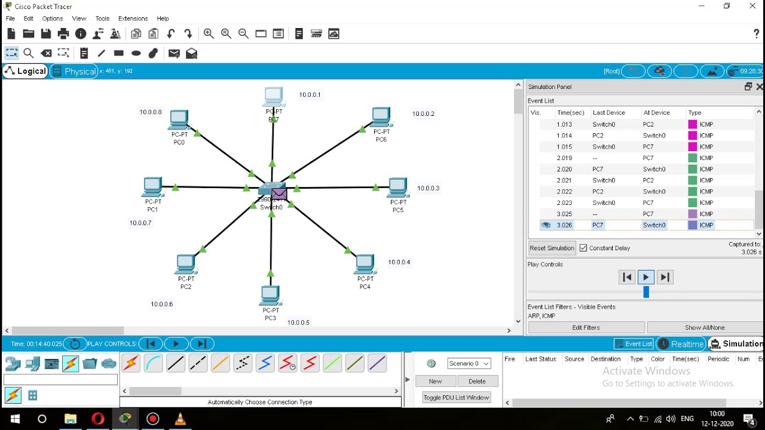Open the View menu
Screen dimensions: 765x430
click(x=79, y=19)
